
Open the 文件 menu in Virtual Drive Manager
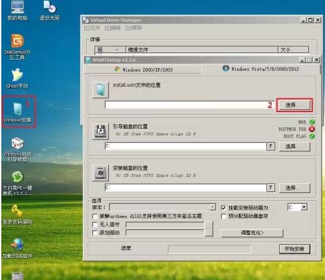92,28
